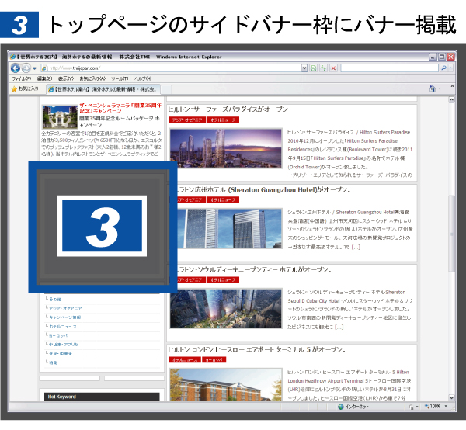
Task: Click the browser Forward arrow button
Action: point(26,68)
